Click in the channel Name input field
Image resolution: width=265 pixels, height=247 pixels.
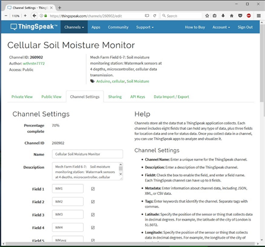(x=87, y=154)
